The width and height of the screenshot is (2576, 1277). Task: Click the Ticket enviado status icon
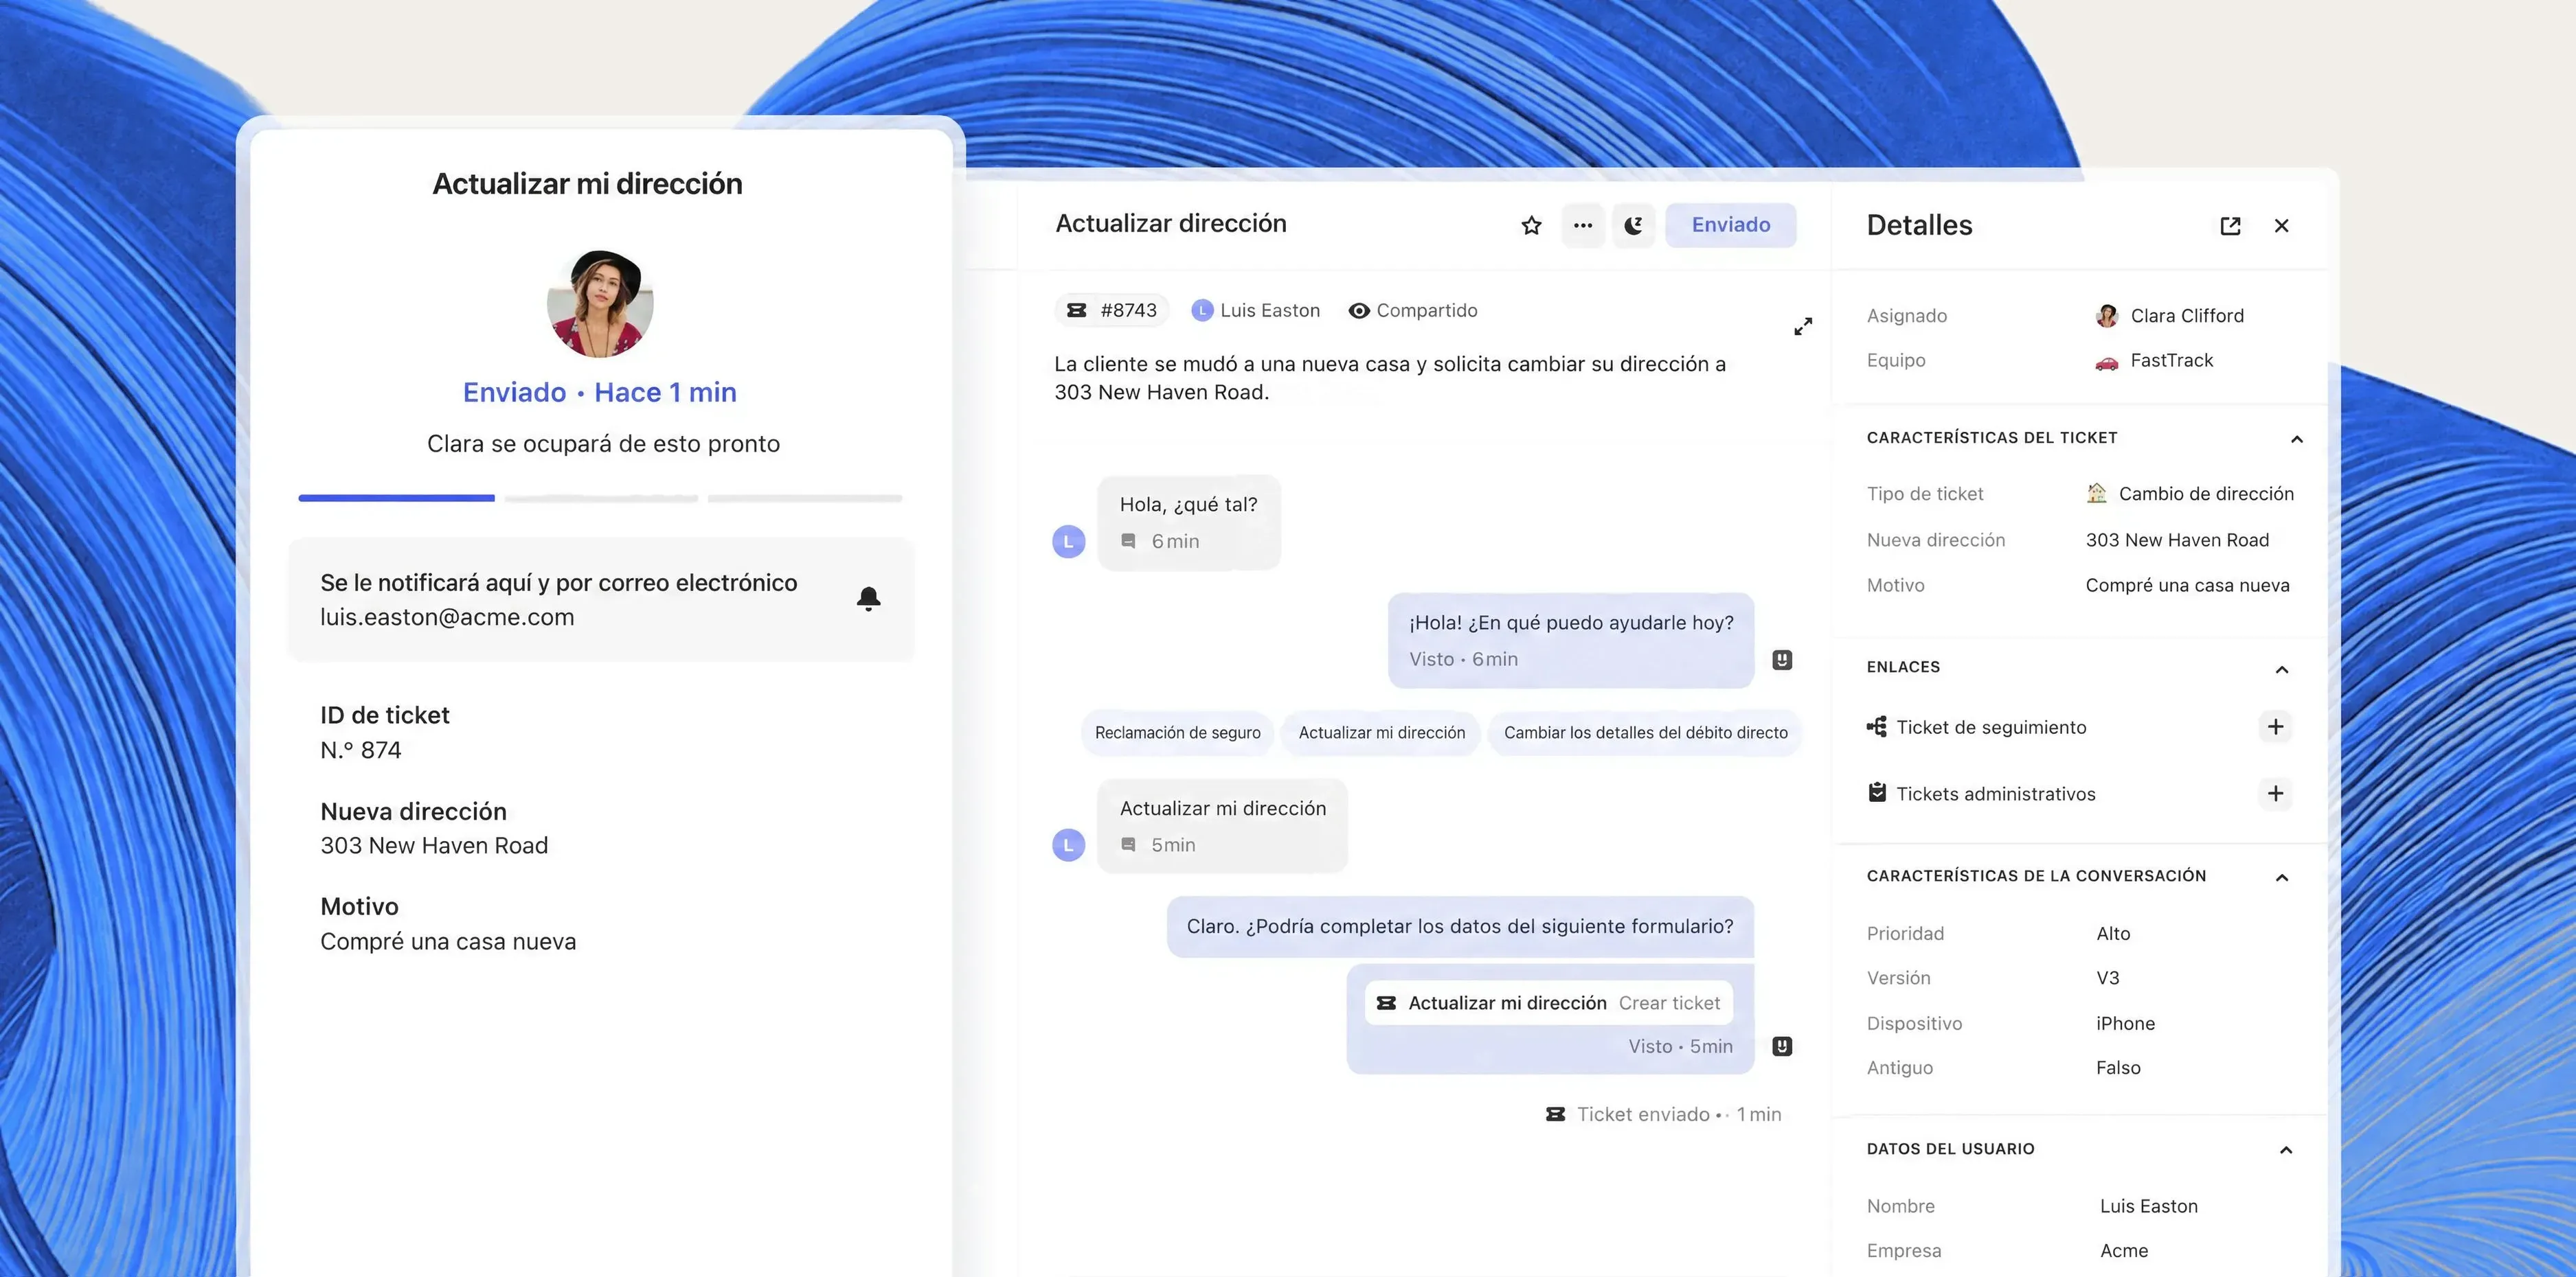(1555, 1114)
